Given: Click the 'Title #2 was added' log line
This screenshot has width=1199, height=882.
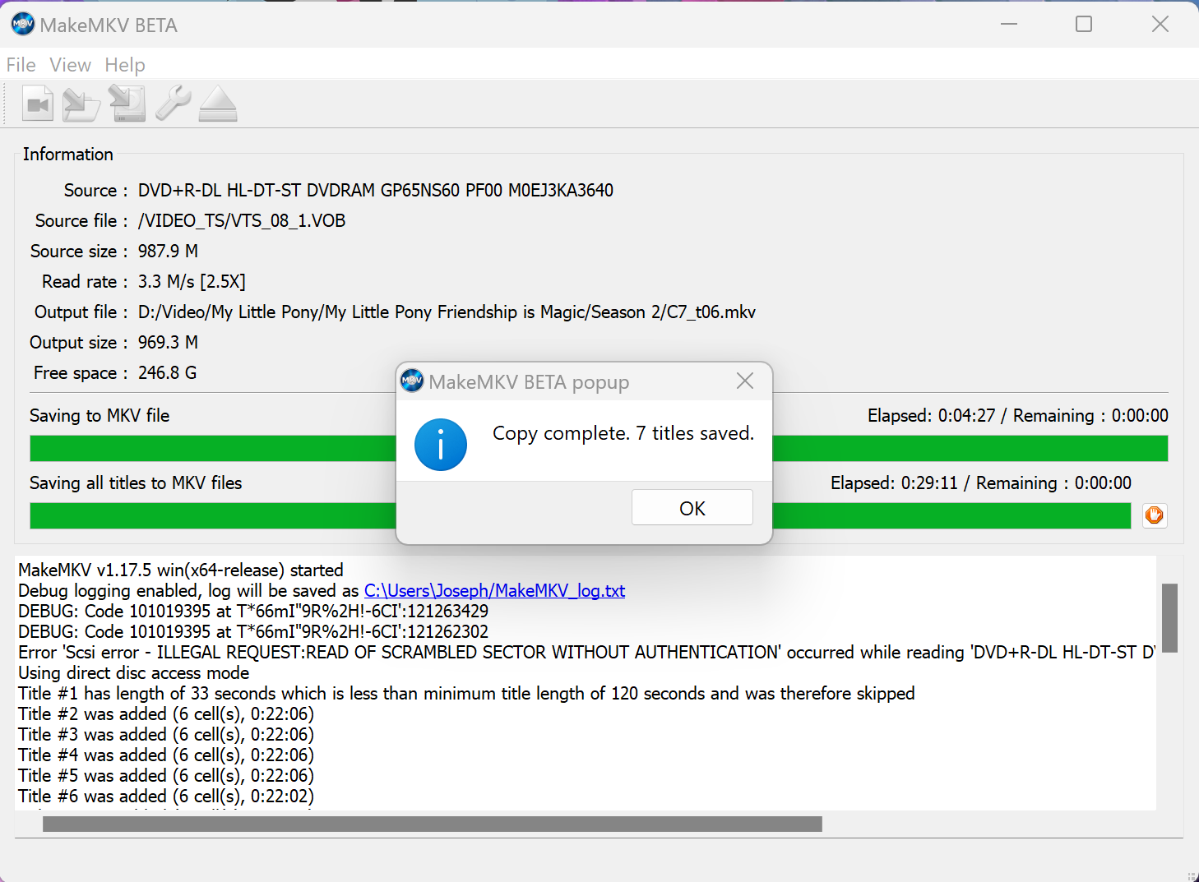Looking at the screenshot, I should click(x=166, y=713).
